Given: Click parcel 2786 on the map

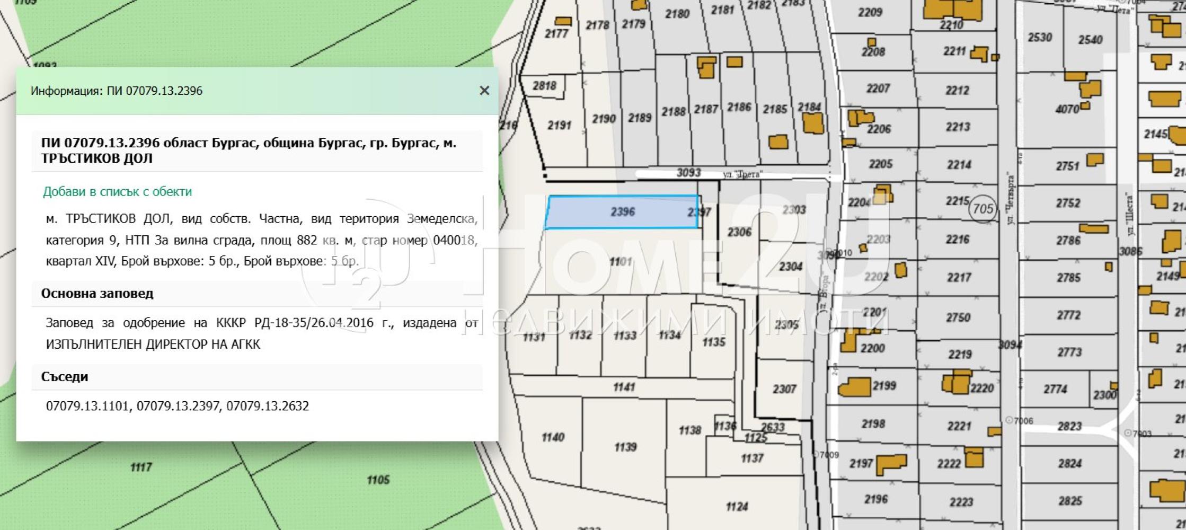Looking at the screenshot, I should pos(1067,241).
